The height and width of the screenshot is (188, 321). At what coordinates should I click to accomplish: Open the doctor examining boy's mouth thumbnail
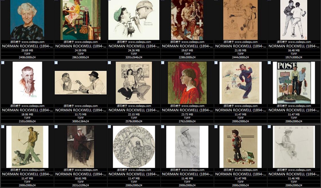[134, 20]
